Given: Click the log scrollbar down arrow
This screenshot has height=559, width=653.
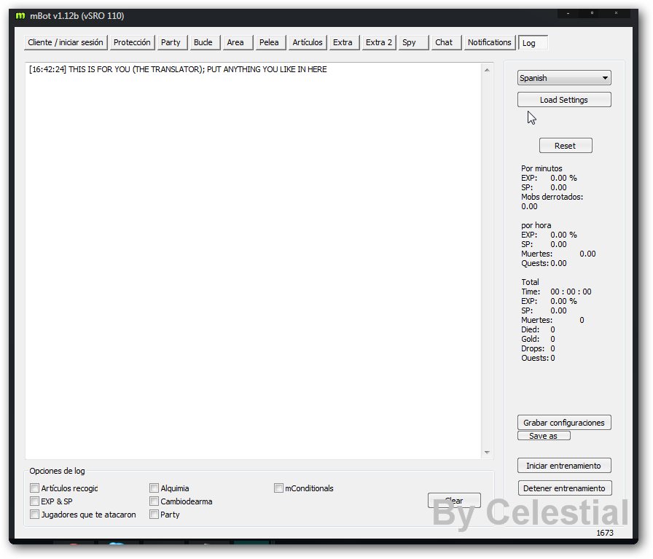Looking at the screenshot, I should 487,453.
